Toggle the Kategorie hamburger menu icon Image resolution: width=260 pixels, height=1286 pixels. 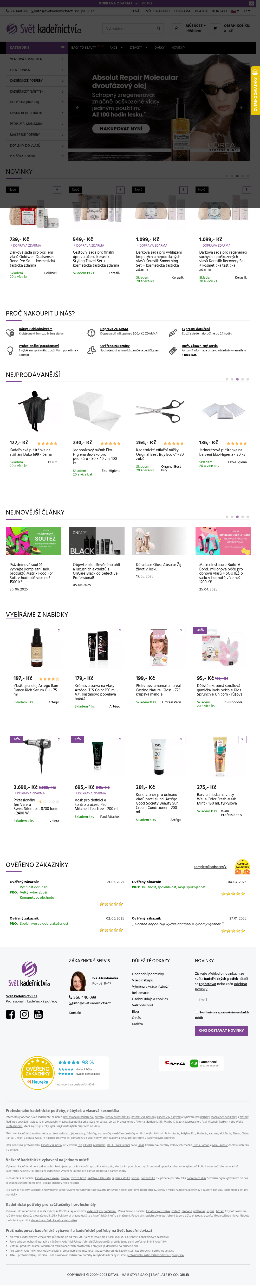(x=62, y=47)
